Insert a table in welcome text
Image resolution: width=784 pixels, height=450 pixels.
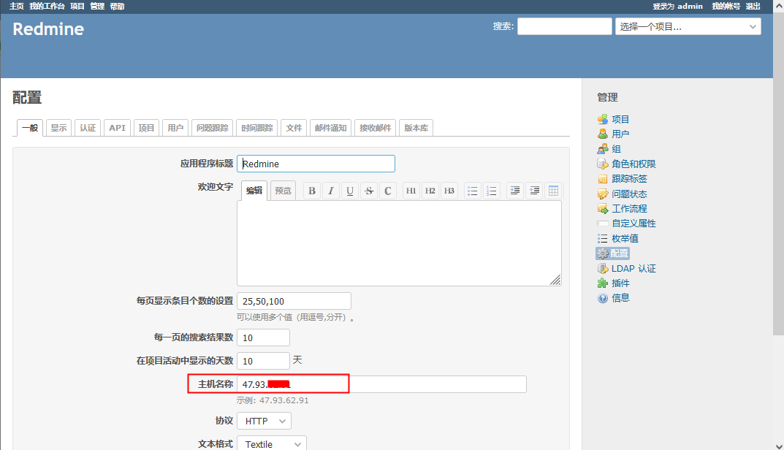(553, 191)
